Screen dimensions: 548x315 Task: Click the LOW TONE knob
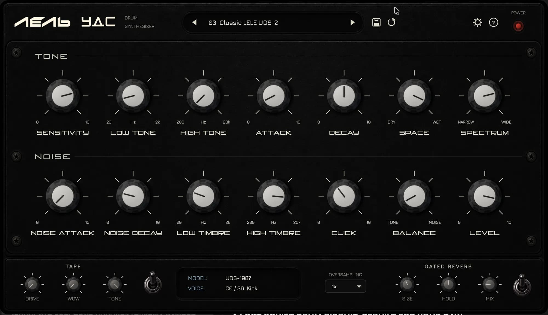click(x=133, y=96)
